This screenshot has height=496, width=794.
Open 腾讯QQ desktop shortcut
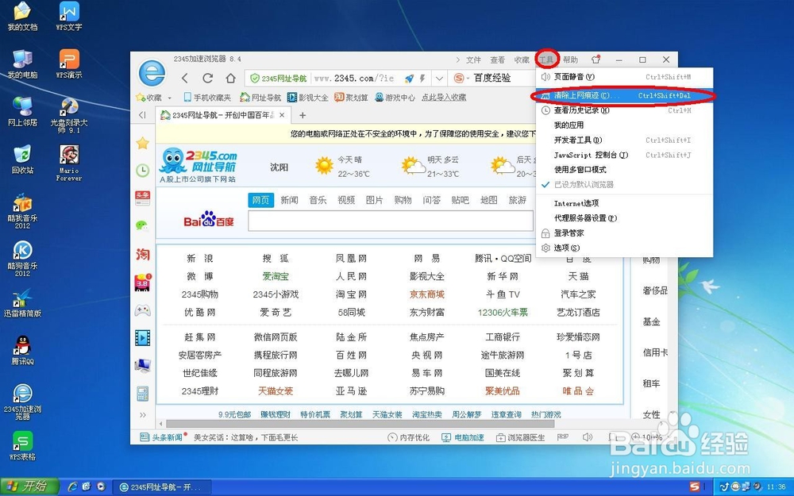22,350
